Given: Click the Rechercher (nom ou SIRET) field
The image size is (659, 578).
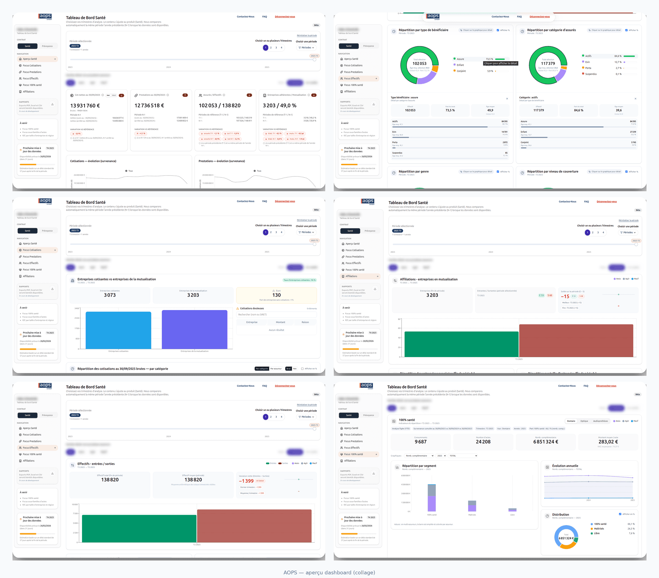Looking at the screenshot, I should click(276, 315).
